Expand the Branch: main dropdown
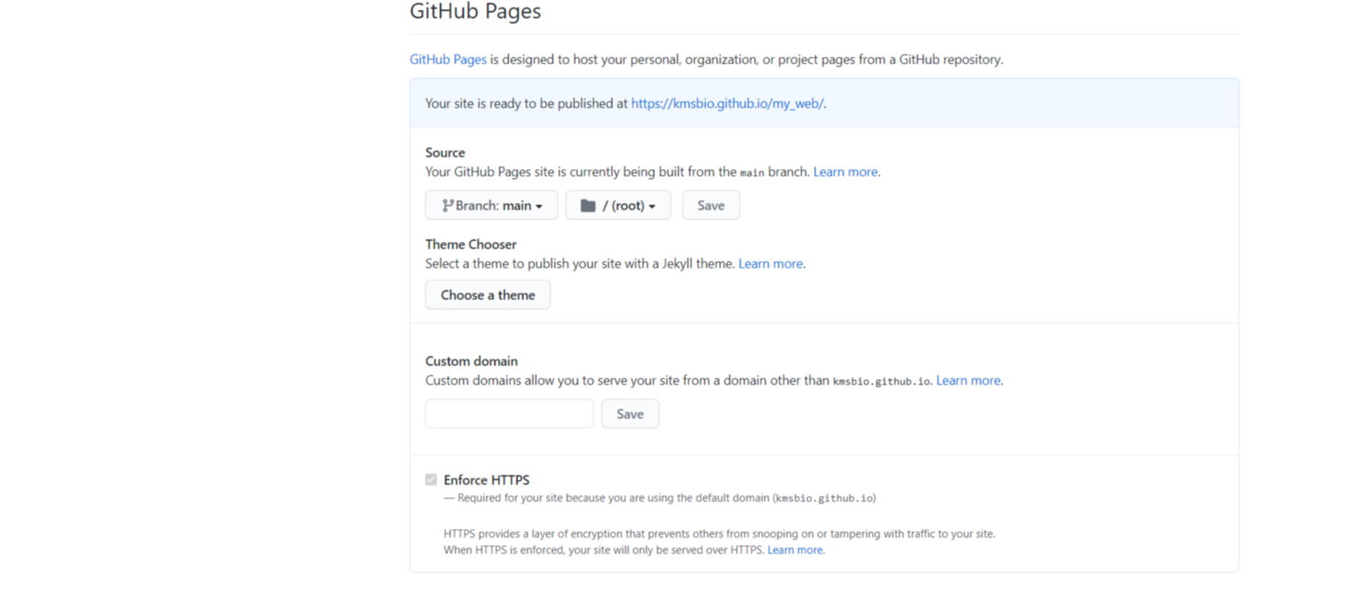Viewport: 1346px width, 589px height. [x=491, y=206]
